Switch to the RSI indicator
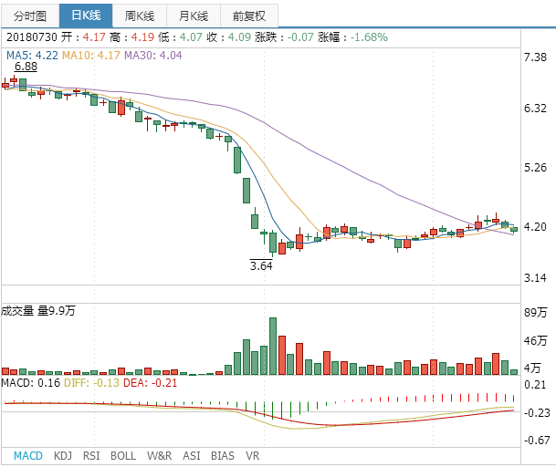Viewport: 556px width, 467px height. (91, 456)
